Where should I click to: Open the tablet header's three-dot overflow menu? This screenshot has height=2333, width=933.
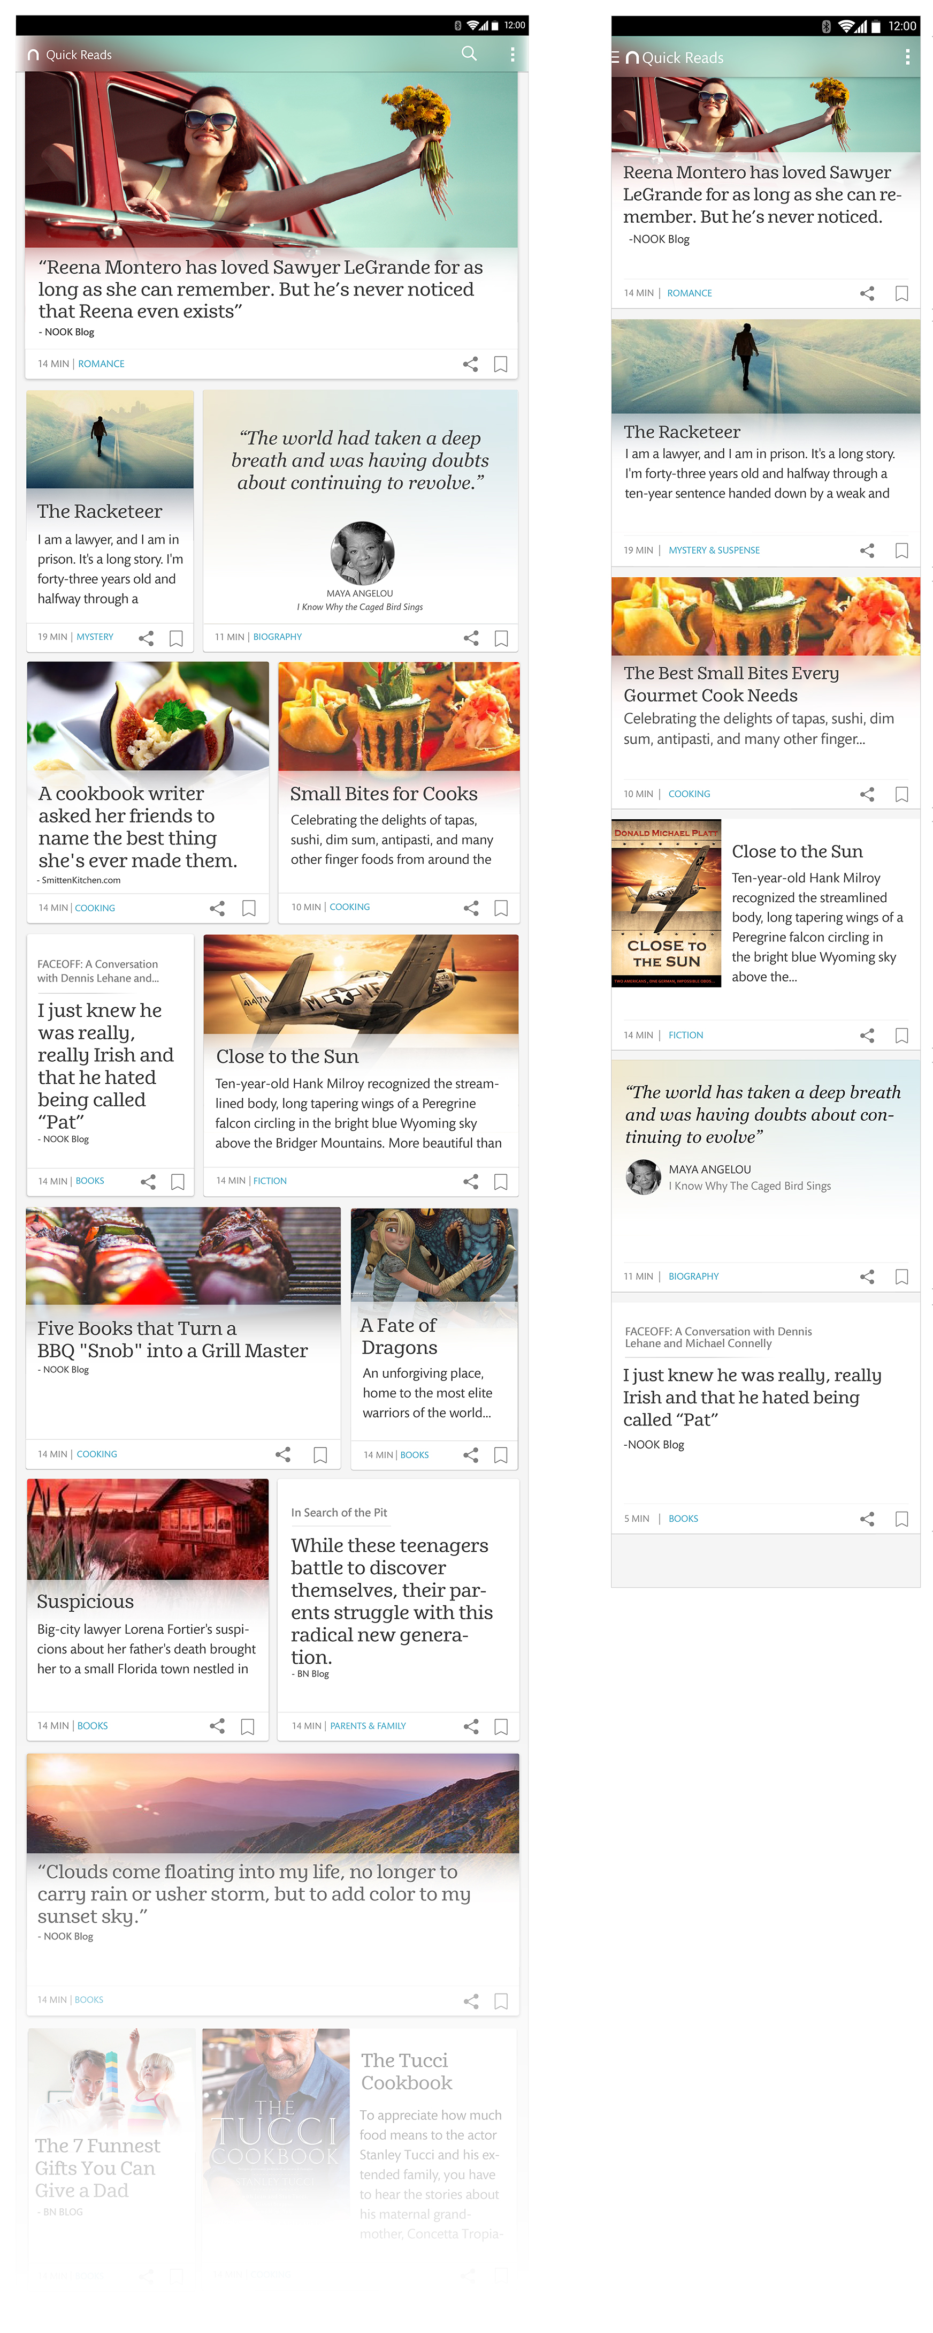pos(512,54)
